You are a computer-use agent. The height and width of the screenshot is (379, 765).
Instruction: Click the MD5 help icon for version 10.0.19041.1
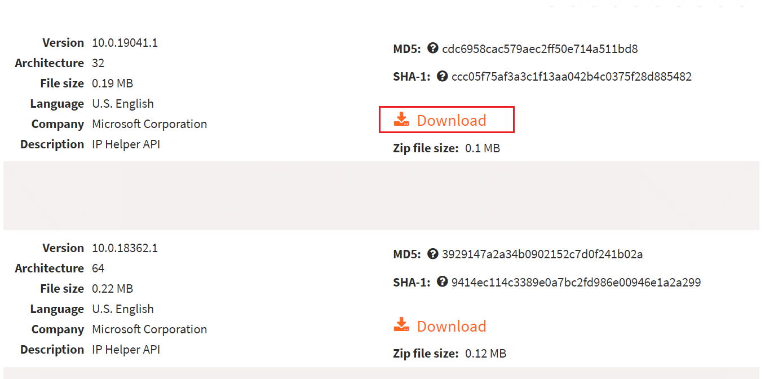(x=433, y=48)
